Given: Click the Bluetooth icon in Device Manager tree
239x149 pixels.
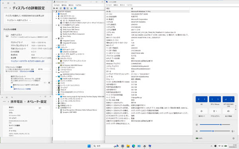Looking at the screenshot, I should point(59,14).
